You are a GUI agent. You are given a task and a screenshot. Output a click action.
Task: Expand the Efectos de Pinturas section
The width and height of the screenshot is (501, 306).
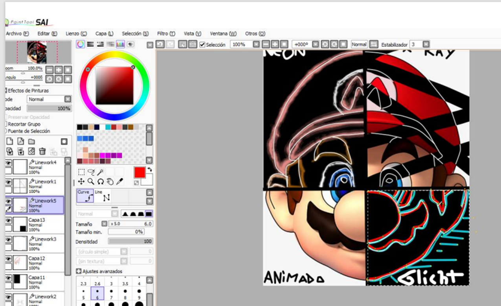[6, 91]
